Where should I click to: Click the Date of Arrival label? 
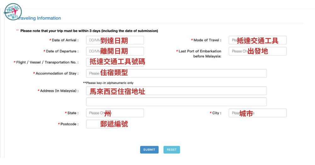(x=65, y=40)
